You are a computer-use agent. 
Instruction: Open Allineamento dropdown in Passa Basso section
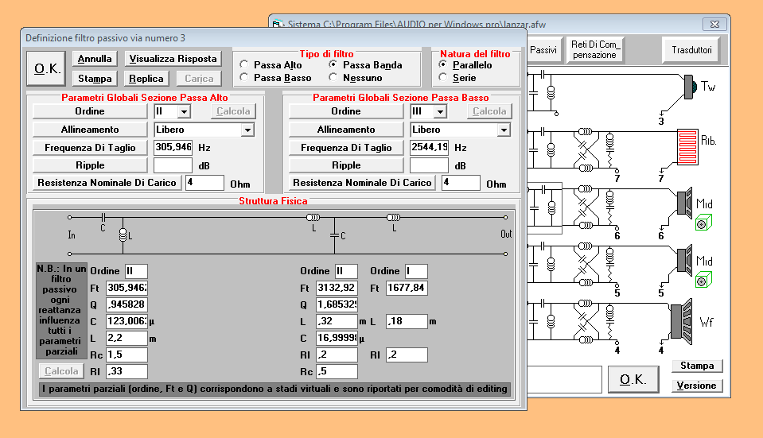504,130
